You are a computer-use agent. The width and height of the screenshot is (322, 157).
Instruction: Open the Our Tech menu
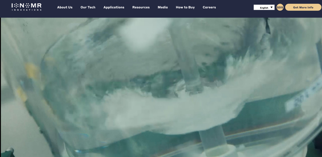(x=88, y=7)
